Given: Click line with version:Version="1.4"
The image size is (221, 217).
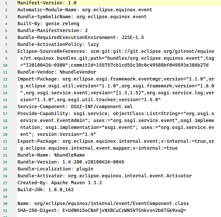Looking at the screenshot, I should tap(58, 134).
